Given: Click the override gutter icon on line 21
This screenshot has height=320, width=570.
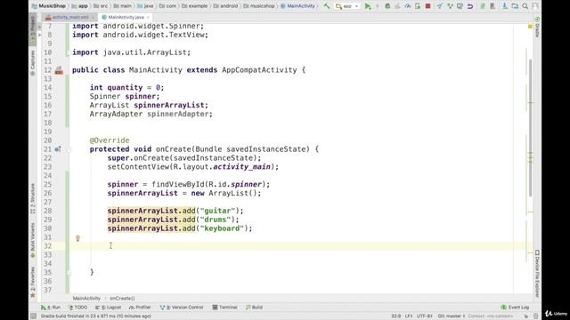Looking at the screenshot, I should pyautogui.click(x=58, y=149).
